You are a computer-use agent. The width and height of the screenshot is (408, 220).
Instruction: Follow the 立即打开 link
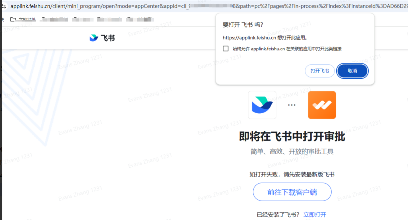315,215
